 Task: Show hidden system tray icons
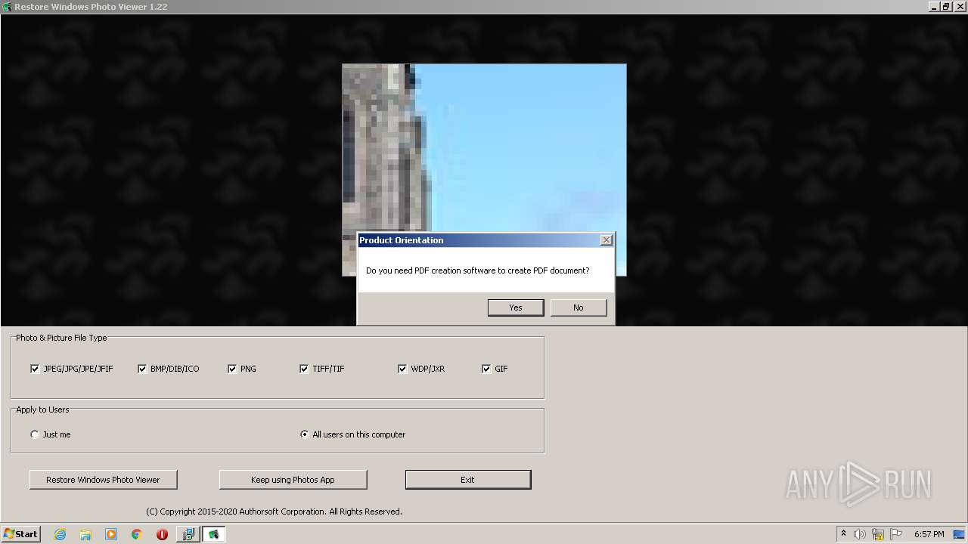point(843,533)
